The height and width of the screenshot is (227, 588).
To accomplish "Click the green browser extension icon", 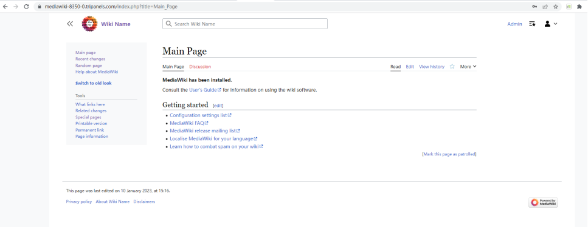I will point(569,7).
